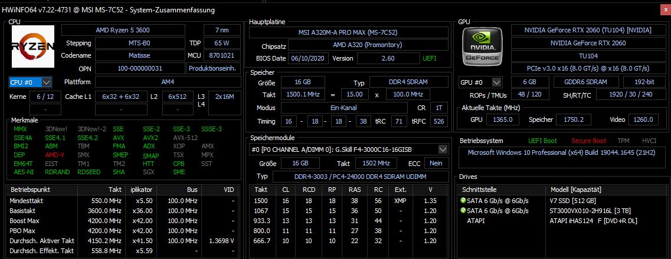Viewport: 671px width, 259px height.
Task: Click the GPU memory size 6 GB
Action: coord(529,82)
